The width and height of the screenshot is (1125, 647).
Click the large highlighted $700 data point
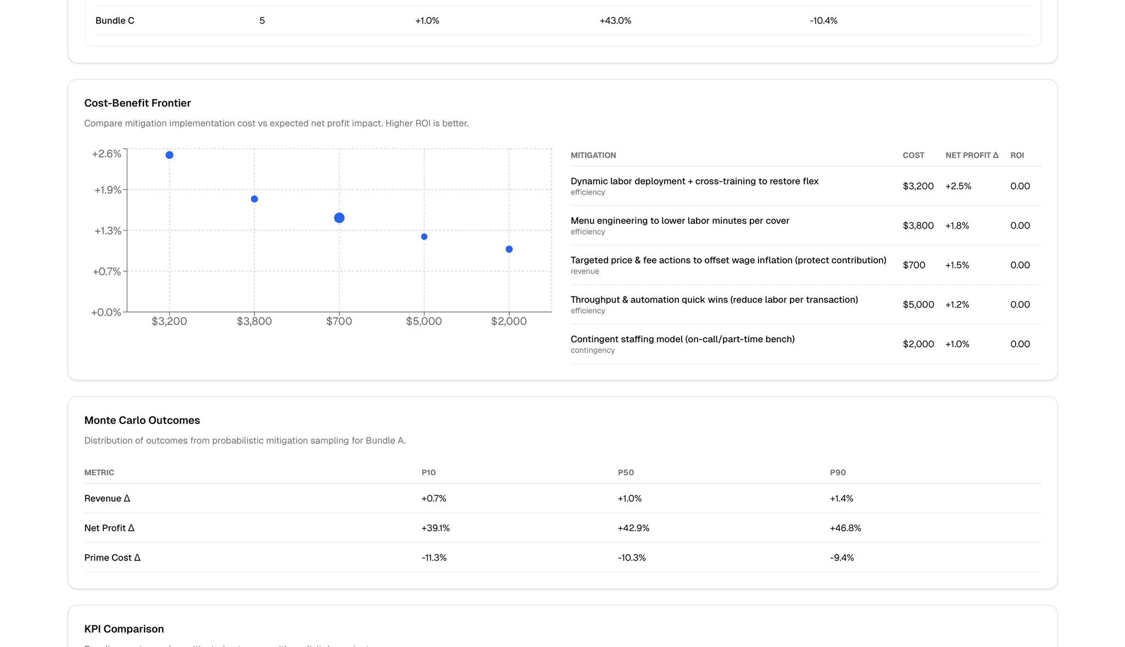click(339, 218)
